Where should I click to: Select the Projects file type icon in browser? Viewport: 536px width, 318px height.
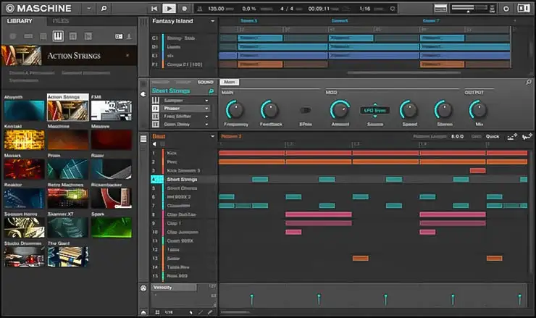13,36
